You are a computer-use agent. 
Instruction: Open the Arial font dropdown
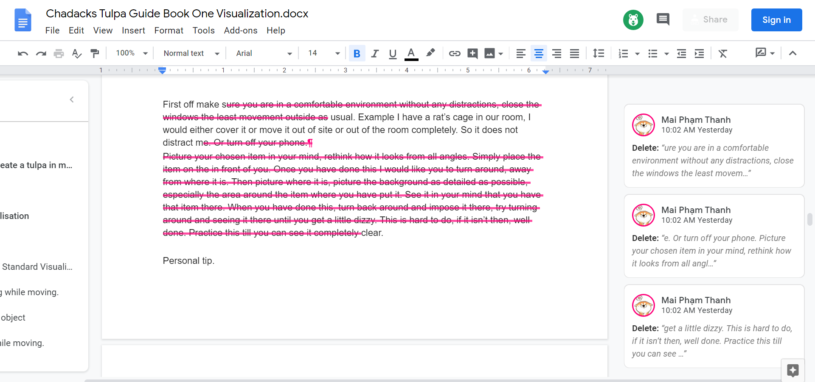(264, 53)
